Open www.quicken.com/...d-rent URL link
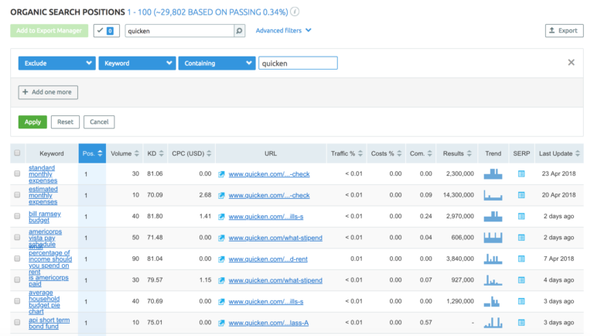Screen dimensions: 594x336 (x=268, y=259)
